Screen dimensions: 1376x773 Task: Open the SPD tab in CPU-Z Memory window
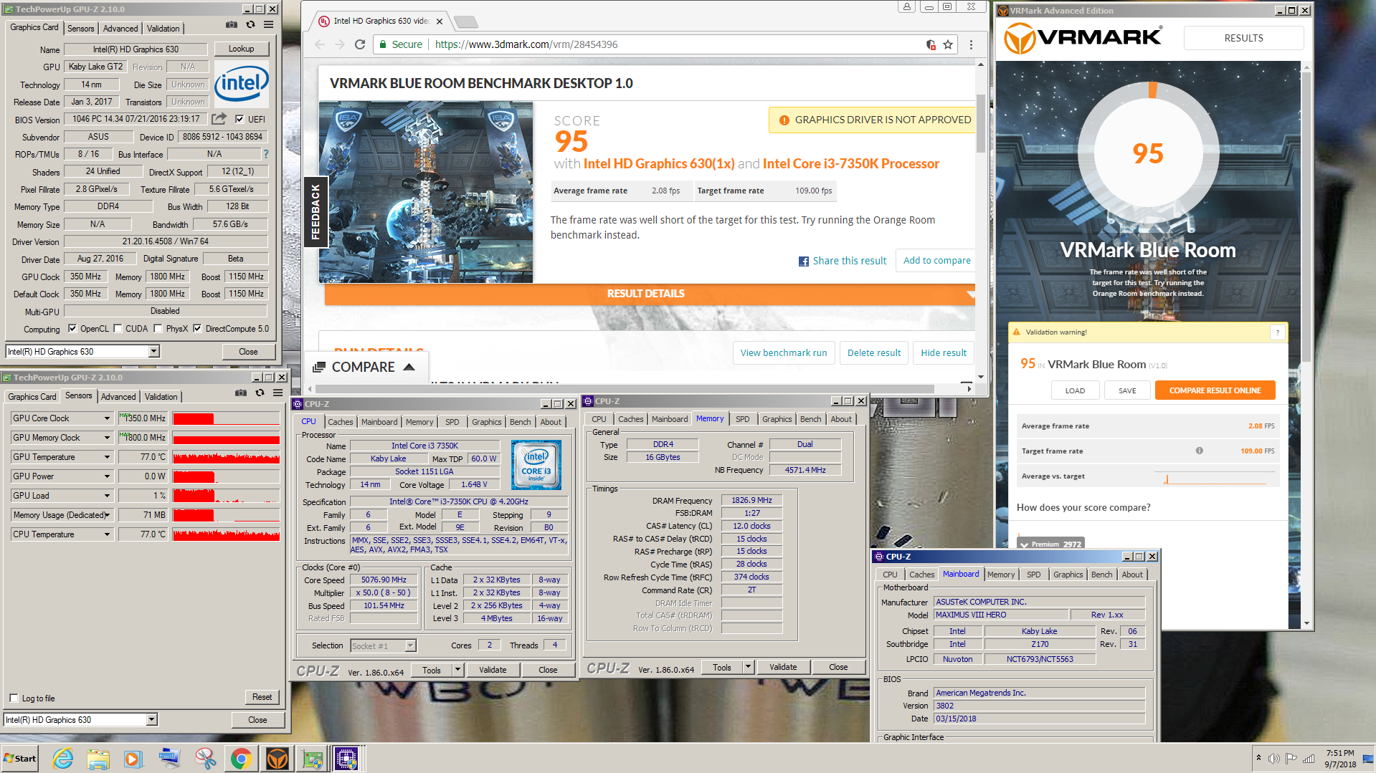[743, 419]
